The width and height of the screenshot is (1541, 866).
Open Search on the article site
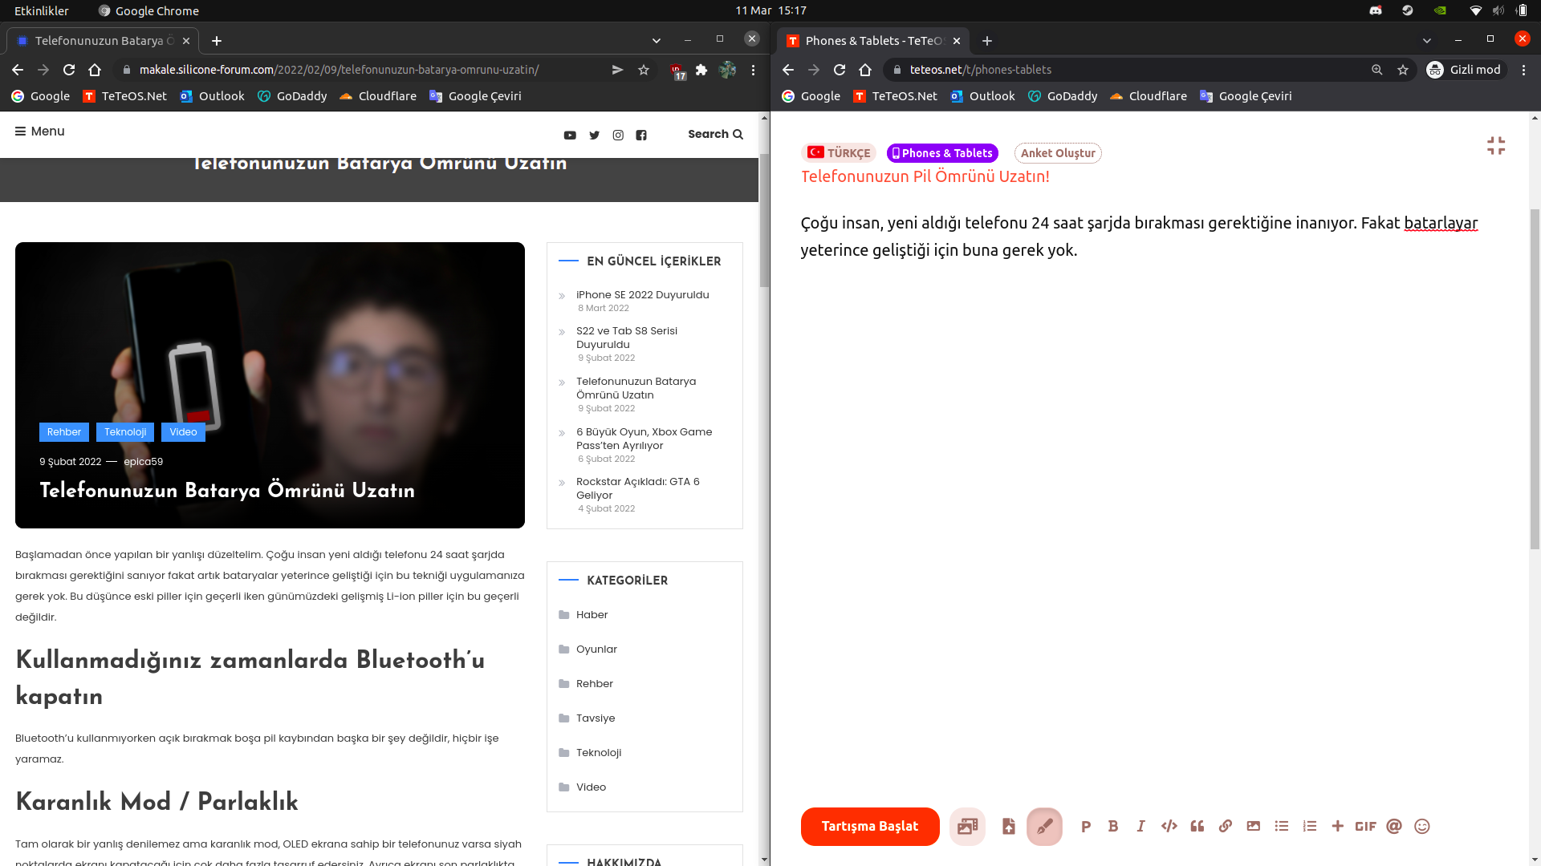coord(715,134)
